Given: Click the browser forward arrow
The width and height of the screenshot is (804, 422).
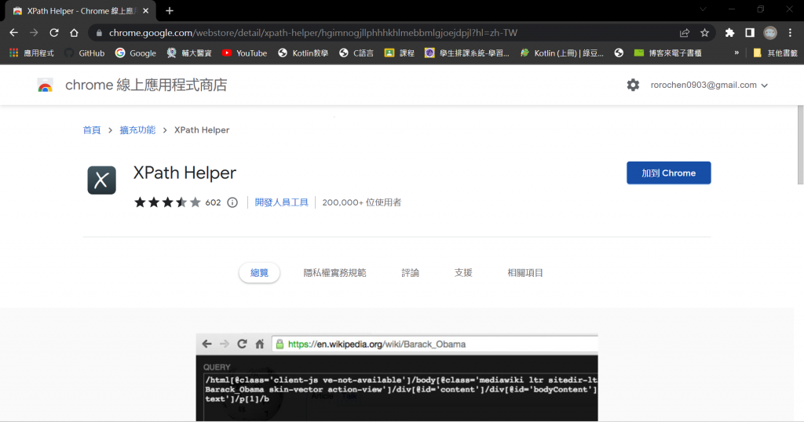Looking at the screenshot, I should (x=34, y=33).
